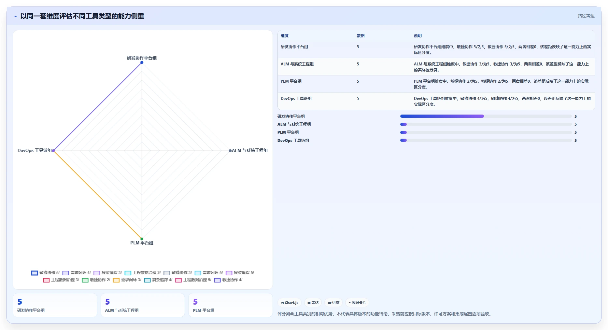608x330 pixels.
Task: Toggle legend item 敏捷协作 3/
Action: (x=178, y=273)
